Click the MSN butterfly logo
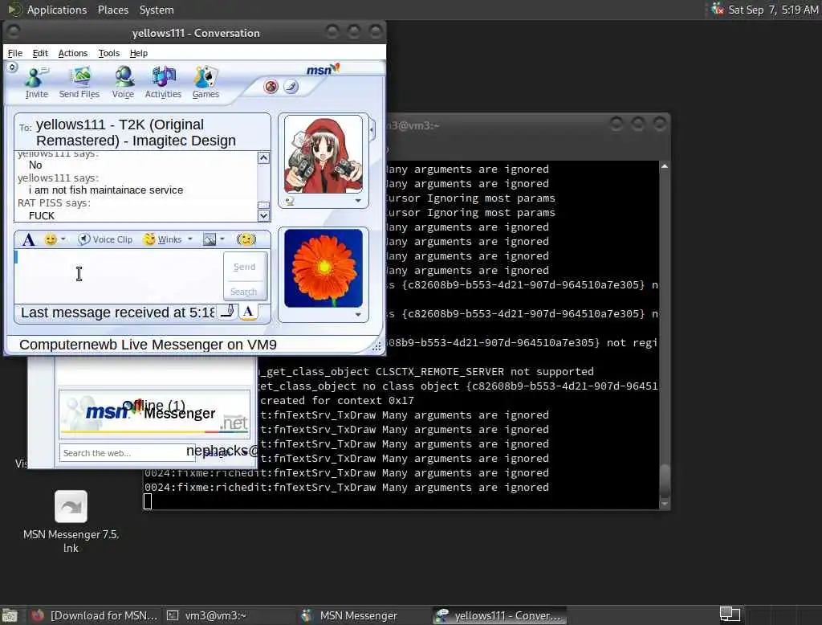Screen dimensions: 822x625 [x=323, y=69]
